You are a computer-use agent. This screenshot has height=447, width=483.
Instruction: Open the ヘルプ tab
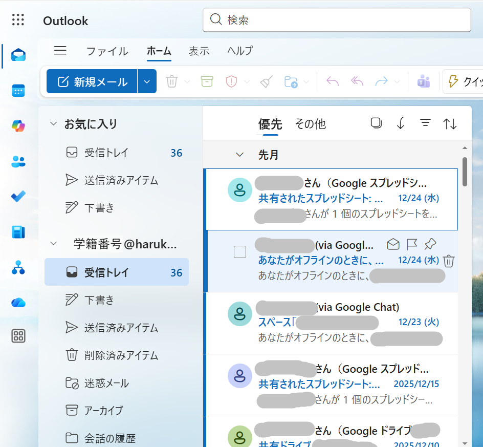click(240, 51)
